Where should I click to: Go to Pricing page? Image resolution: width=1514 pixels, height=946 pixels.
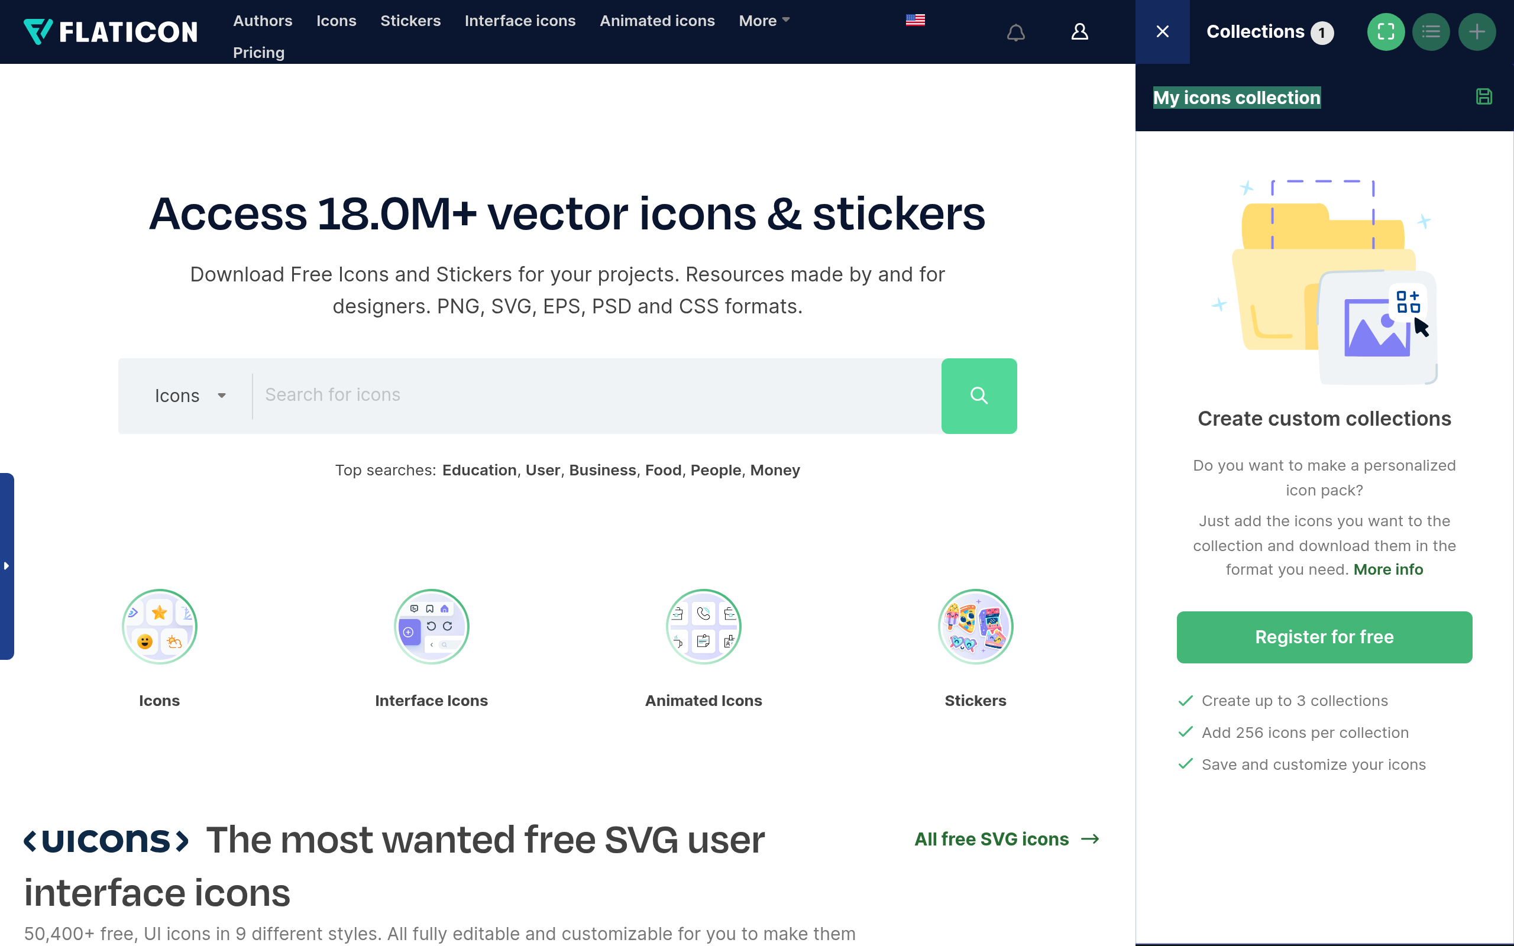pos(258,53)
